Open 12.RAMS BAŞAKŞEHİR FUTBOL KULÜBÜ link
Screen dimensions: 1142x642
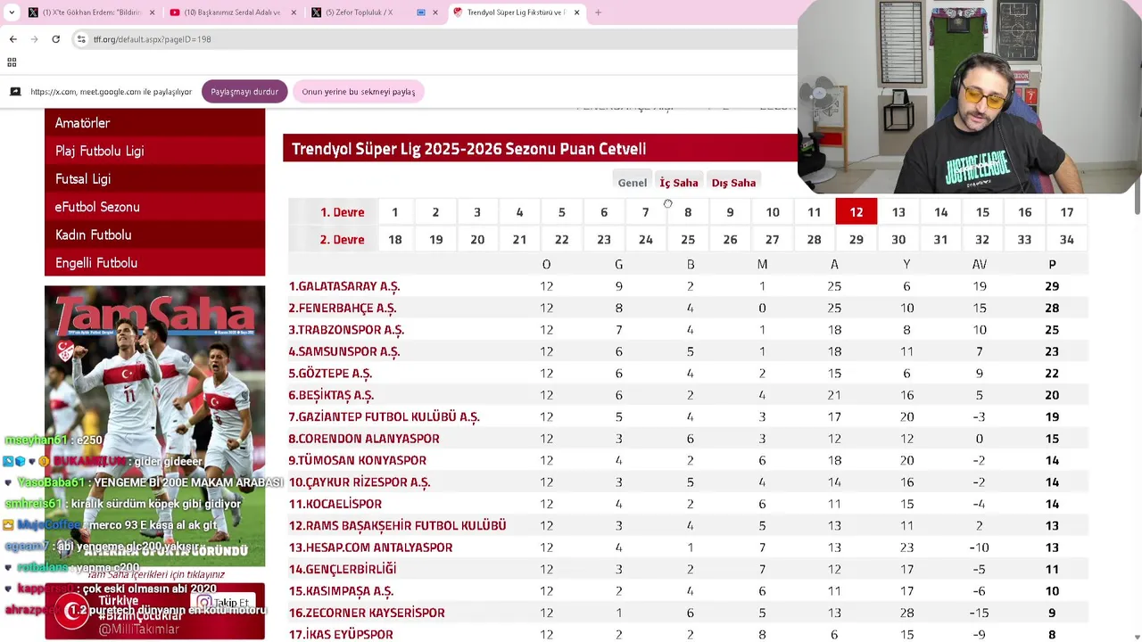click(397, 526)
